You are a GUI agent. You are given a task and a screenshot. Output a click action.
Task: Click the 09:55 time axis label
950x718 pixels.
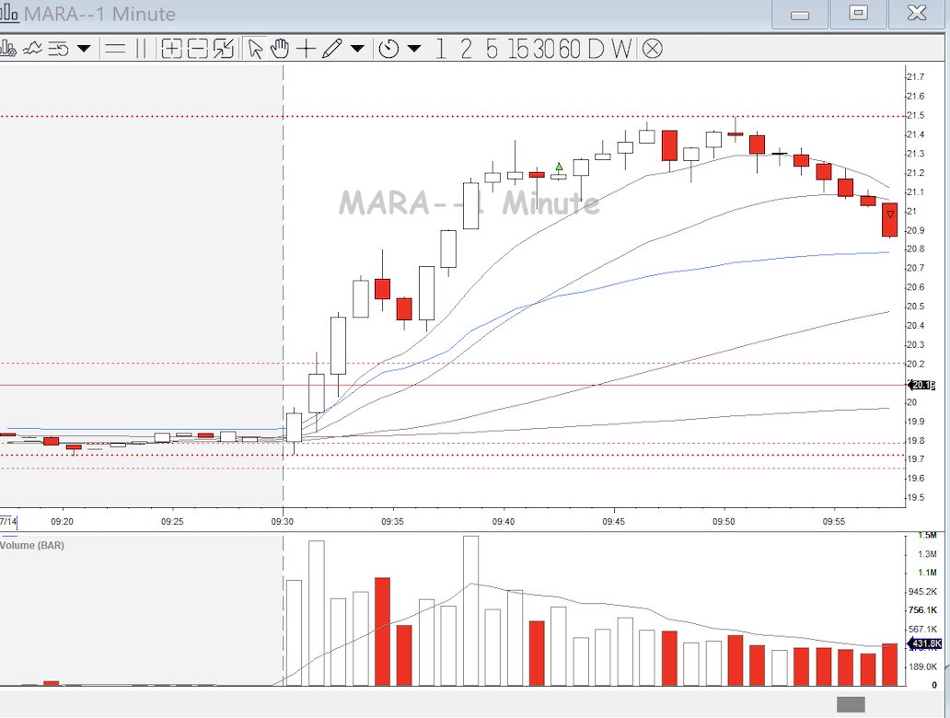tap(834, 522)
